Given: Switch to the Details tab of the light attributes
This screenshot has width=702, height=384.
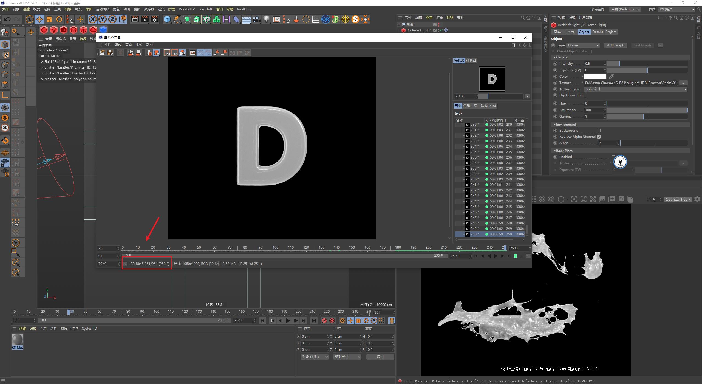Looking at the screenshot, I should tap(598, 32).
